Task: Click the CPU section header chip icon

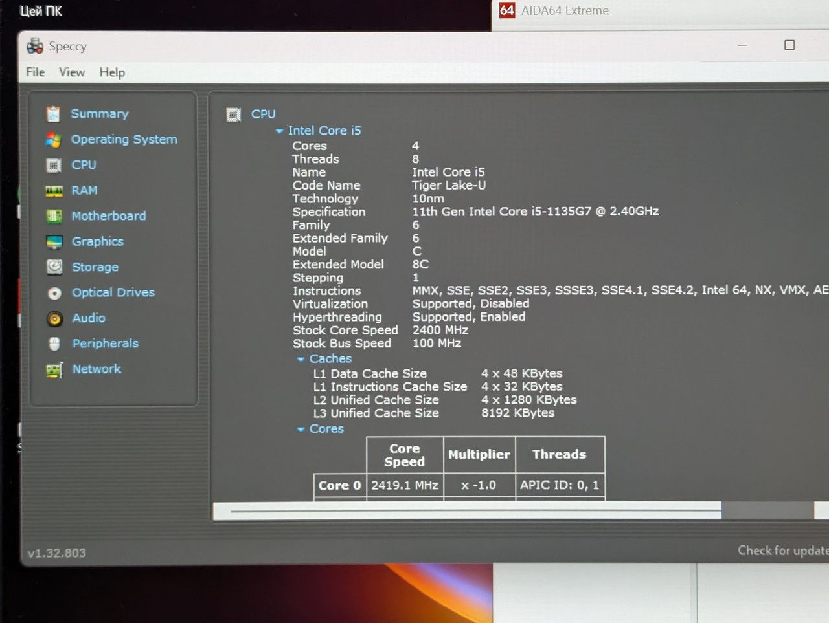Action: (233, 115)
